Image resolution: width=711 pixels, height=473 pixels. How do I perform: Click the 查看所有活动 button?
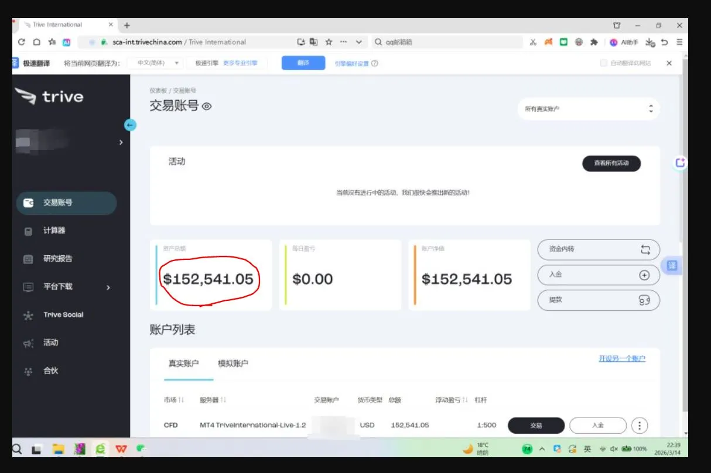point(611,163)
